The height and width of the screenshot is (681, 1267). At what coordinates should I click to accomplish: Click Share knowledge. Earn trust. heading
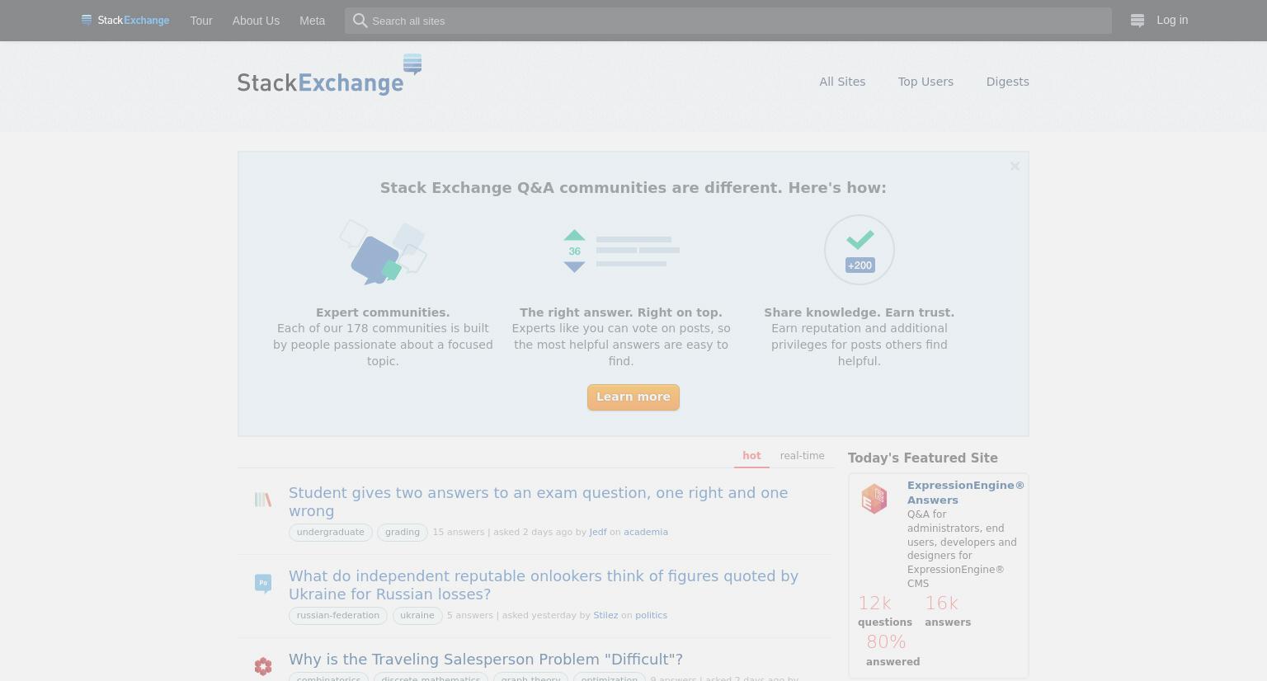[x=860, y=312]
